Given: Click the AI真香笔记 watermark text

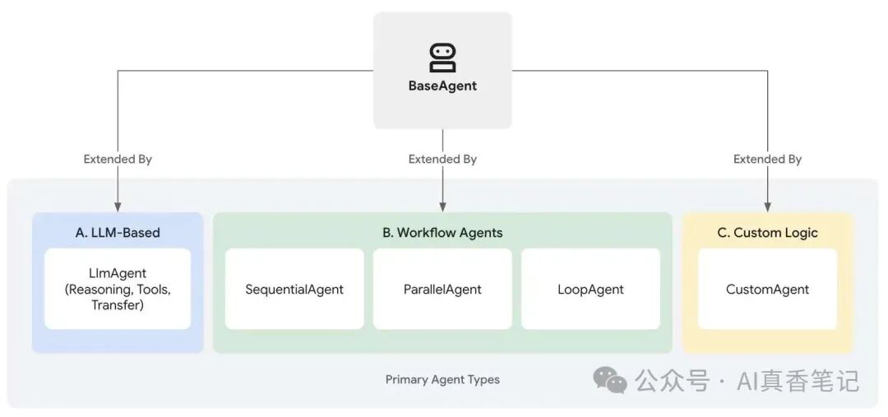Looking at the screenshot, I should pos(798,380).
